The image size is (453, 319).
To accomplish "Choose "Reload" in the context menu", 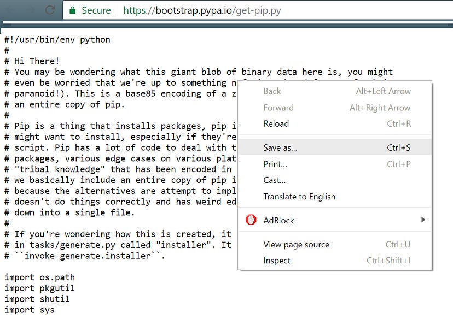I will (276, 124).
